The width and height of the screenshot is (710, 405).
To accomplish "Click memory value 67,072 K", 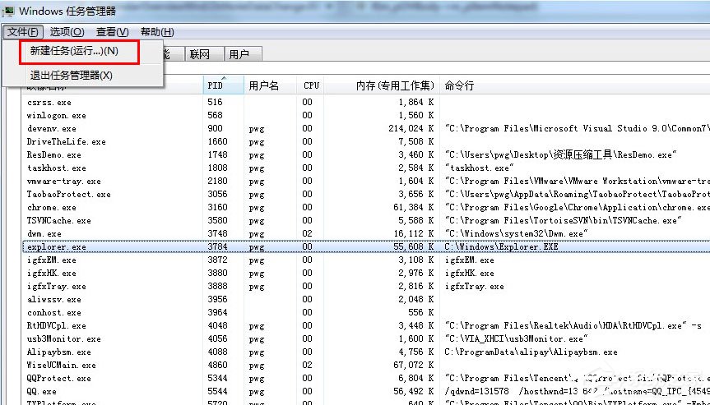I will pos(414,365).
